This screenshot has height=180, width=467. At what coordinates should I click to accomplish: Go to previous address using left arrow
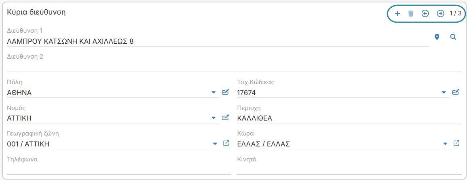point(425,13)
